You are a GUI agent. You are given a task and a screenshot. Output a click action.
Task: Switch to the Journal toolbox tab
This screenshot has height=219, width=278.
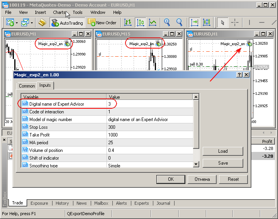[163, 203]
